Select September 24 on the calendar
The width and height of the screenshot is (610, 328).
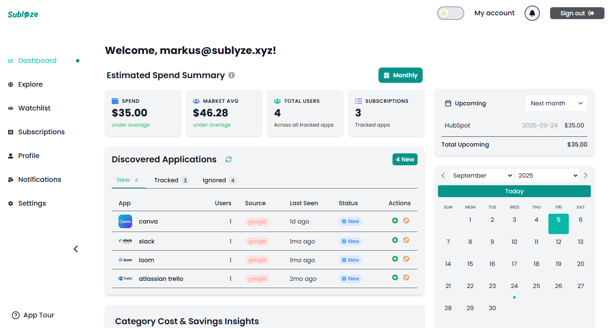pos(514,286)
